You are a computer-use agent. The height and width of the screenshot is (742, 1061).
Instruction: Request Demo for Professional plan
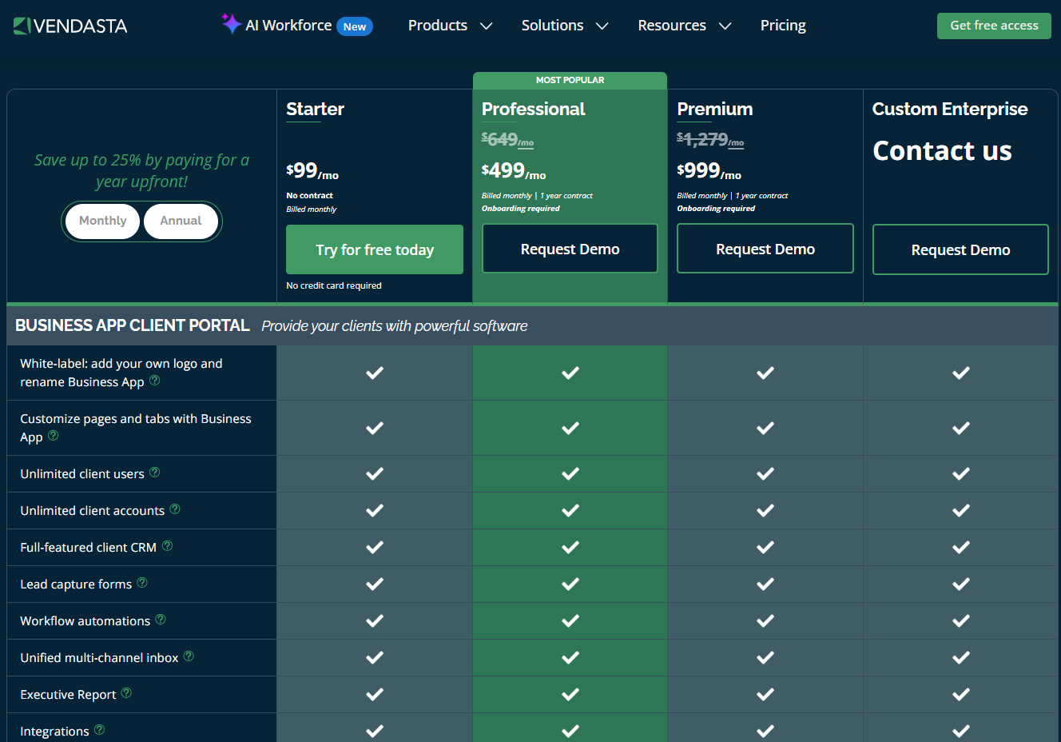pos(570,249)
